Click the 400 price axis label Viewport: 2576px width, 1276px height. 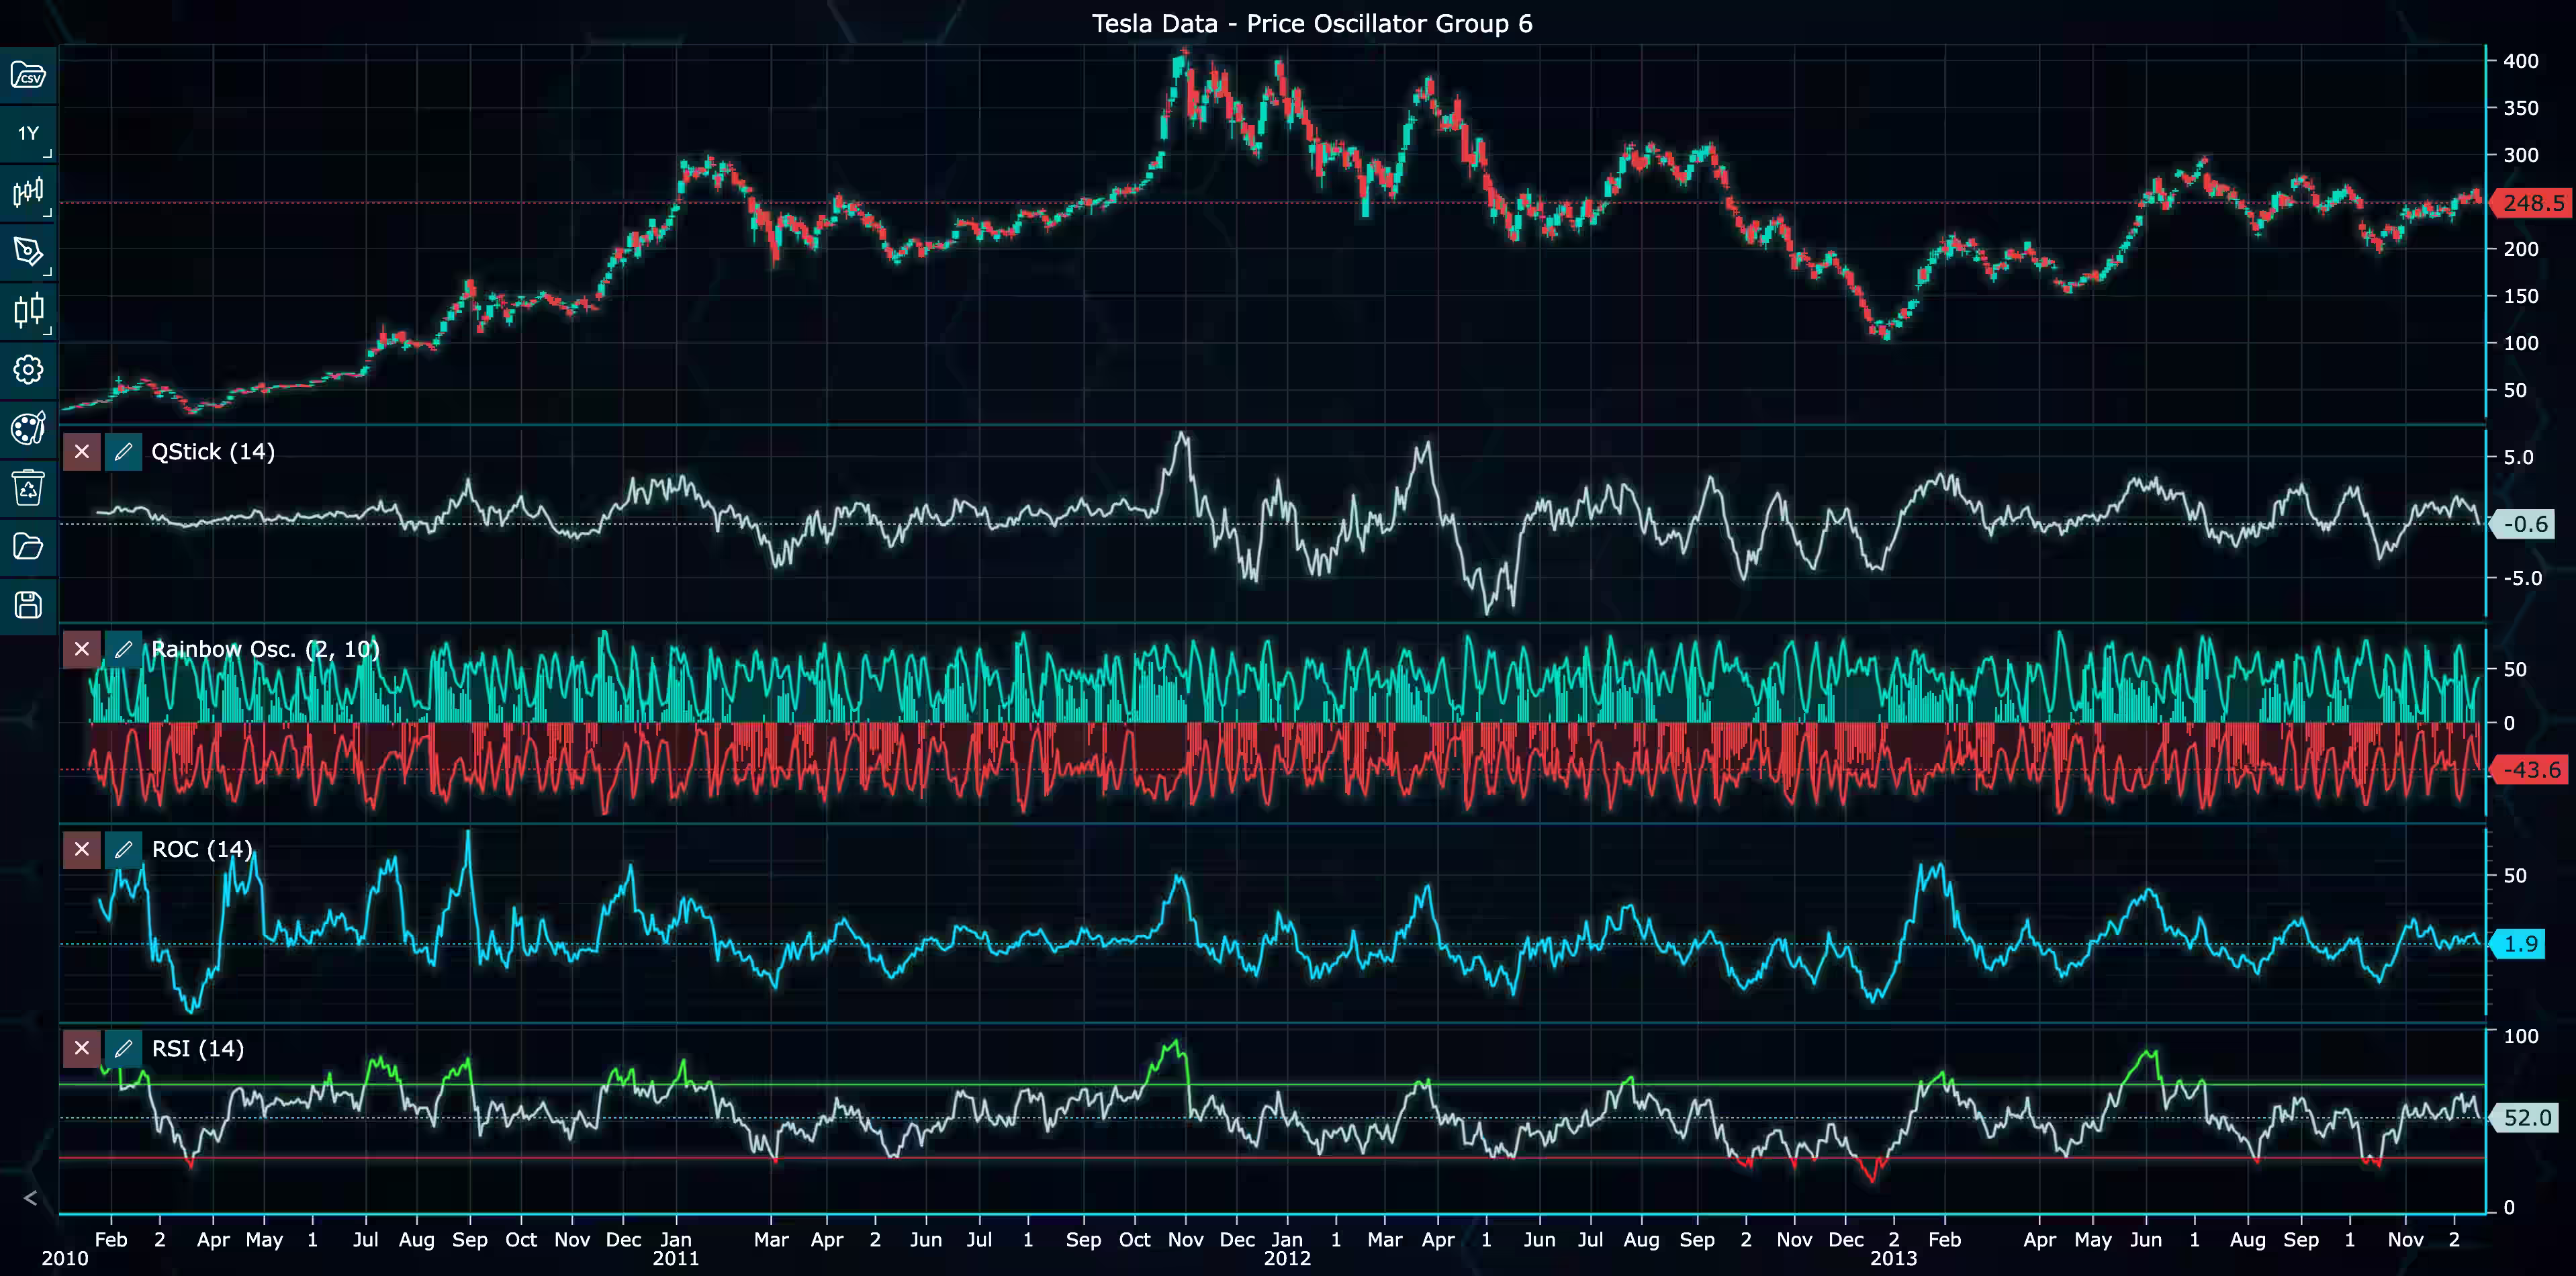click(2521, 61)
